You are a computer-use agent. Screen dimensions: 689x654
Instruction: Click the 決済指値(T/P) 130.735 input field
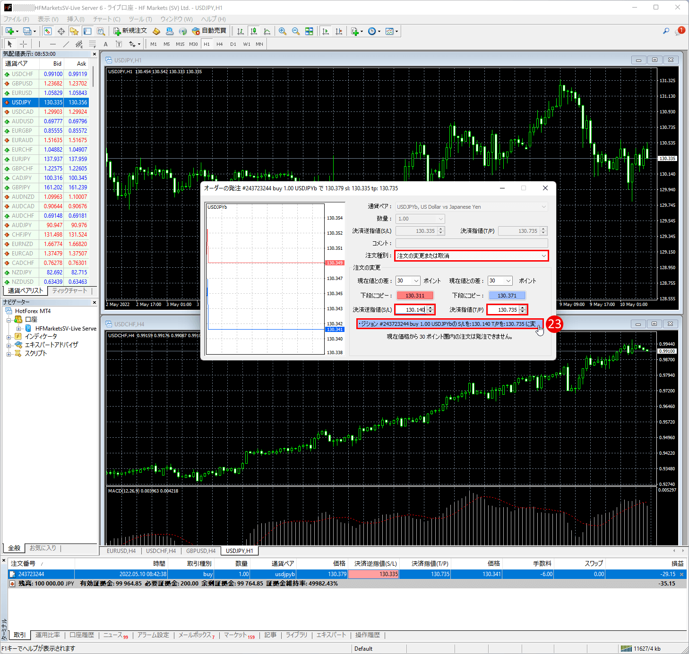pyautogui.click(x=504, y=310)
